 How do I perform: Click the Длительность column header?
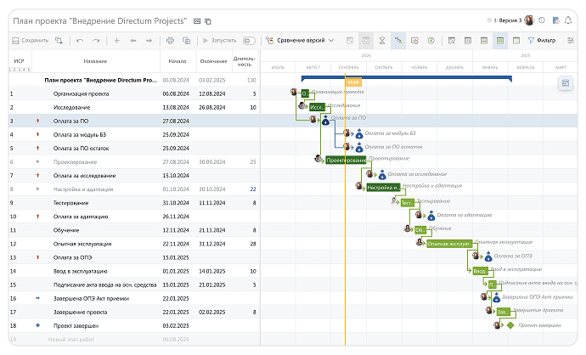[243, 61]
